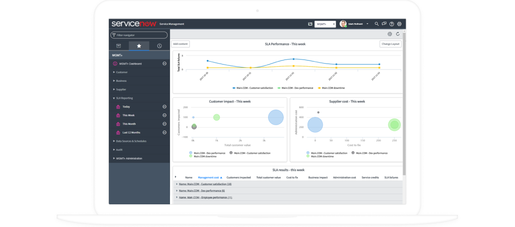Click the Change Layout button

point(391,44)
